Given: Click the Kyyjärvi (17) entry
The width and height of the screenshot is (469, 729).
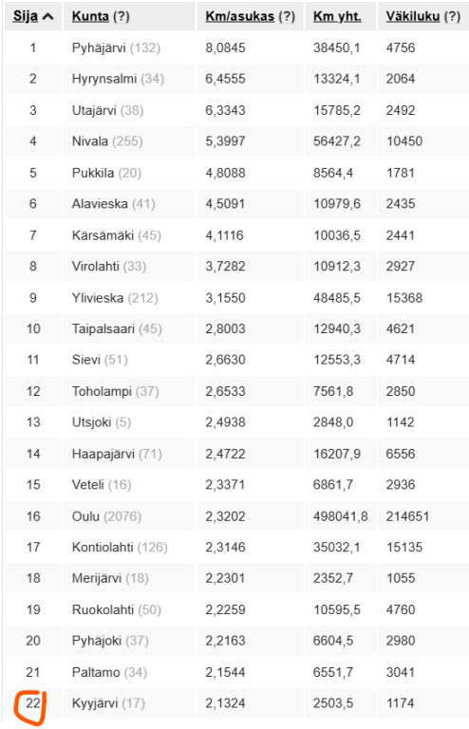Looking at the screenshot, I should [108, 703].
